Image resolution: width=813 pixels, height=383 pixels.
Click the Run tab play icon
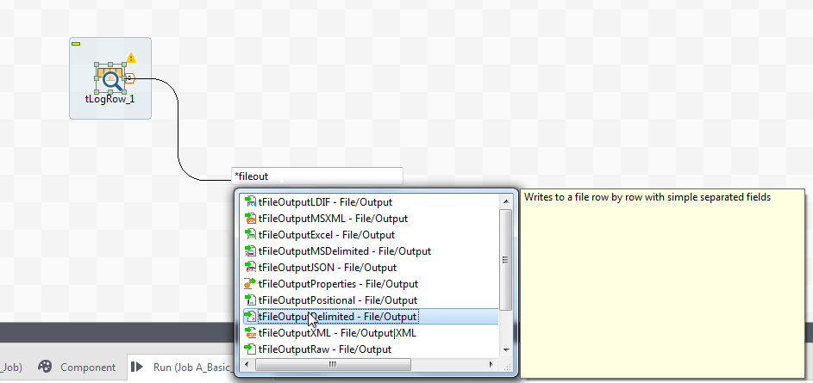coord(137,367)
